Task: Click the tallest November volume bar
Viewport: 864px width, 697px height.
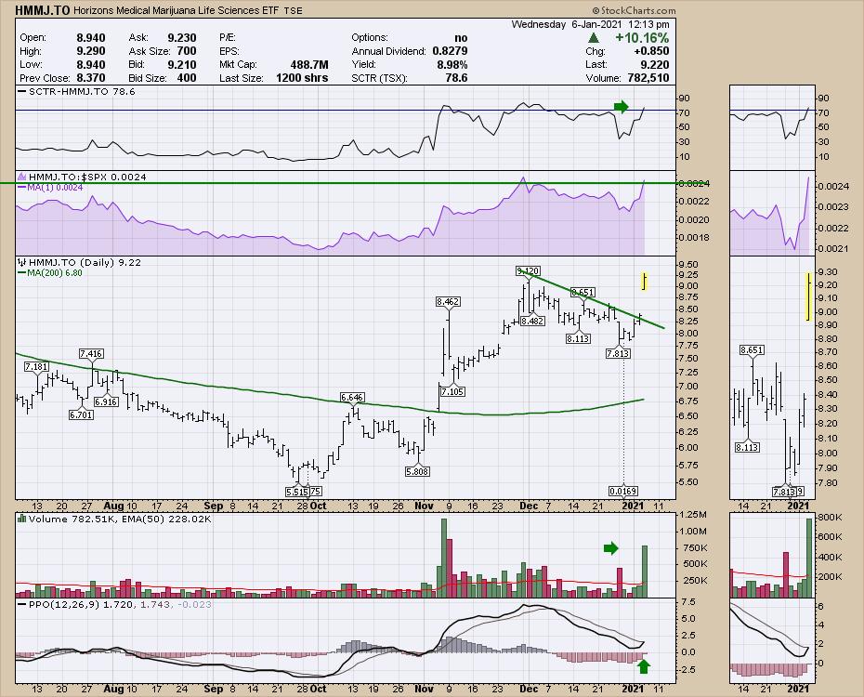Action: tap(443, 558)
